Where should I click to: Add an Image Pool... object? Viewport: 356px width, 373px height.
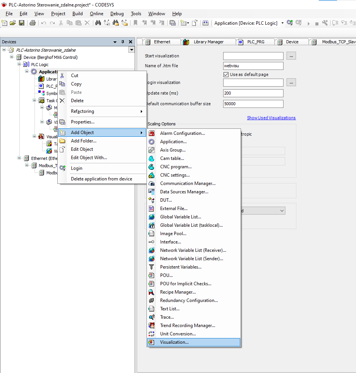194,234
